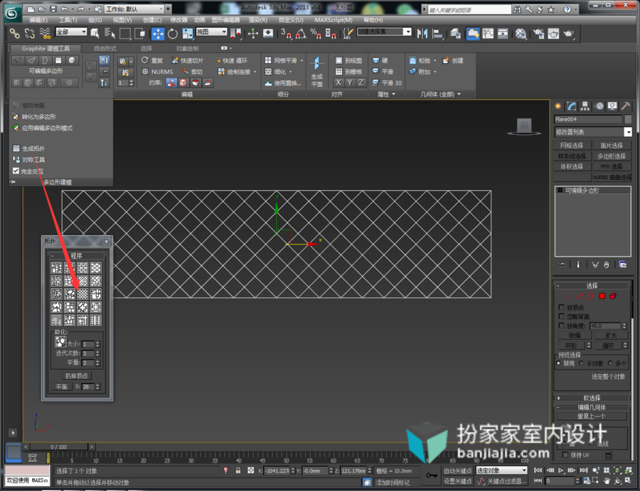This screenshot has height=491, width=640.
Task: Toggle the 3D Snaps button
Action: (286, 33)
